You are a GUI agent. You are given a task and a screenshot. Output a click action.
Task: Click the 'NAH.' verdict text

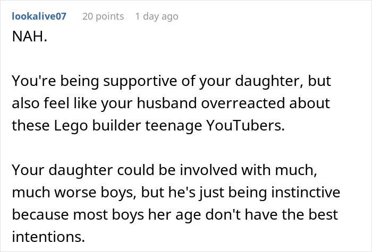[x=29, y=37]
